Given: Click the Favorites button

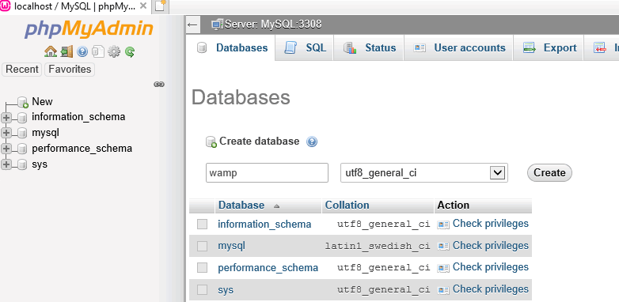Looking at the screenshot, I should pos(70,70).
